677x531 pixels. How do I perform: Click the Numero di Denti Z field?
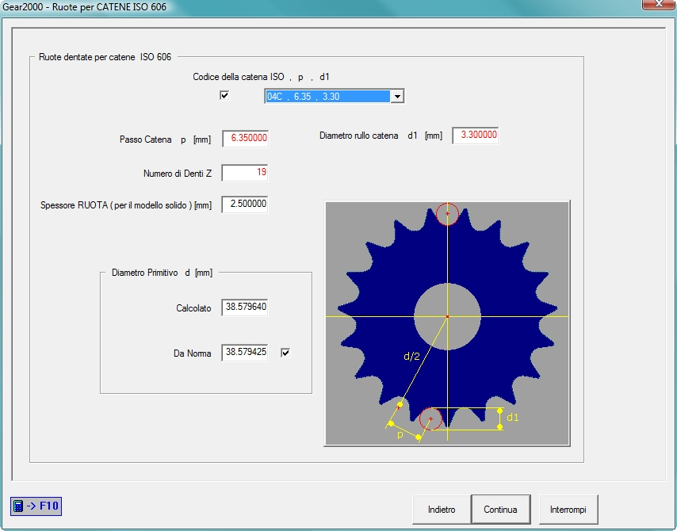pyautogui.click(x=245, y=173)
